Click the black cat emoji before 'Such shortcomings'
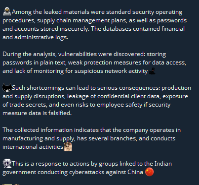Screen dimensions: 199x185 pos(7,88)
